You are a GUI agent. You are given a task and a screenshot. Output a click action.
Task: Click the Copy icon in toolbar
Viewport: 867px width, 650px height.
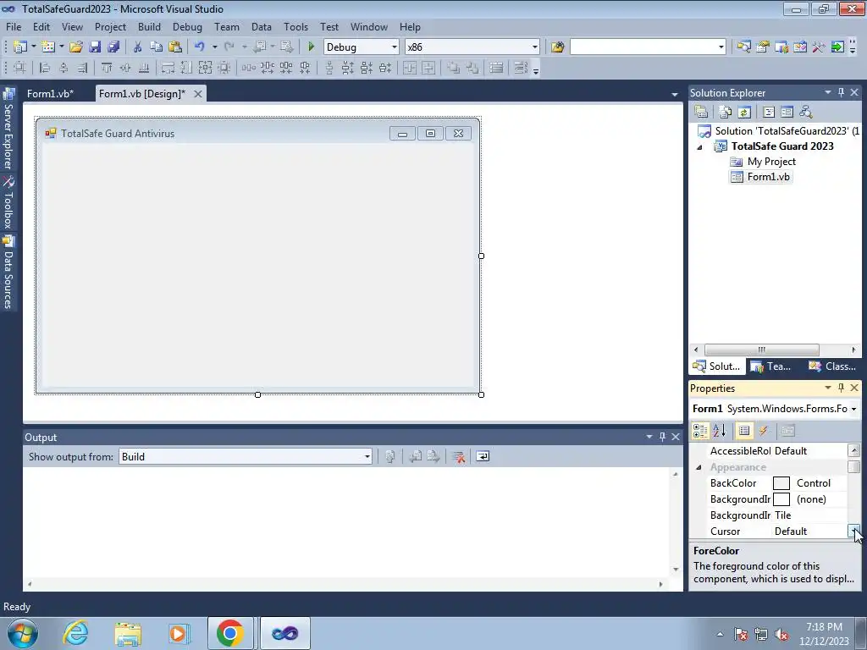(156, 47)
